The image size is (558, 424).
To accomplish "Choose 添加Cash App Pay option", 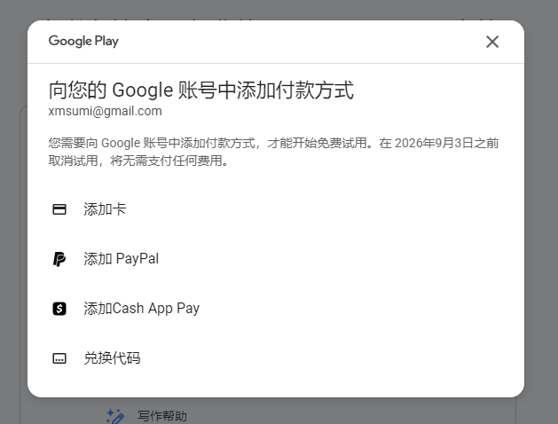I will [276, 309].
